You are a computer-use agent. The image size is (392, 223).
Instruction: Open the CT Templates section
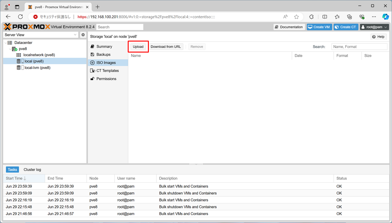tap(107, 71)
